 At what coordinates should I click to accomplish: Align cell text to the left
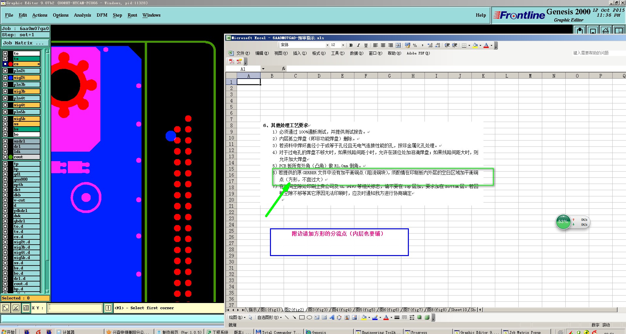point(376,45)
